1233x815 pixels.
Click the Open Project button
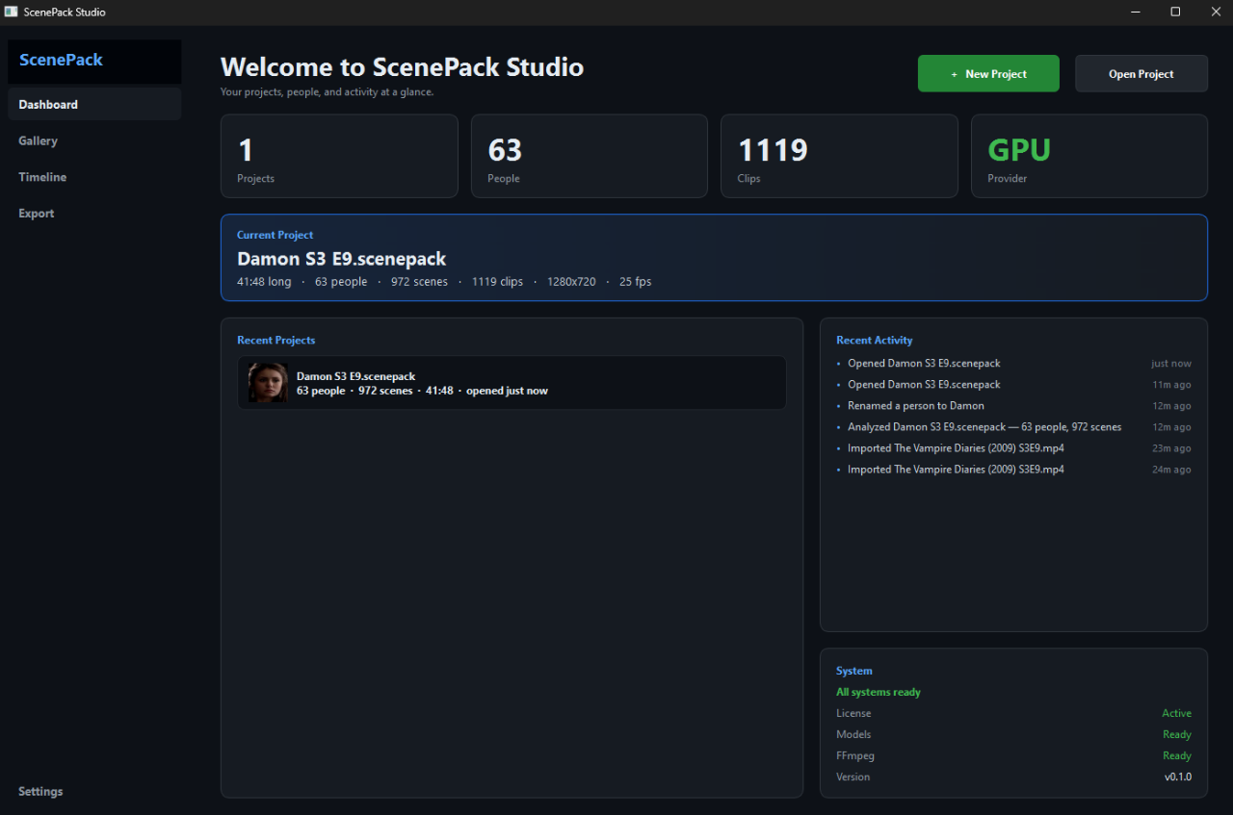click(x=1141, y=74)
